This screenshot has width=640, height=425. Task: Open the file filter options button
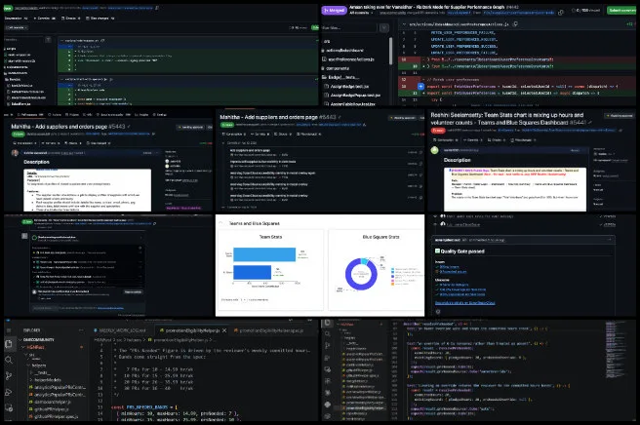coord(384,27)
